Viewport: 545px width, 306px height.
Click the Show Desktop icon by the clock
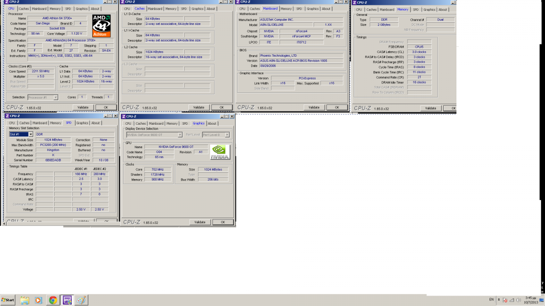[x=542, y=300]
